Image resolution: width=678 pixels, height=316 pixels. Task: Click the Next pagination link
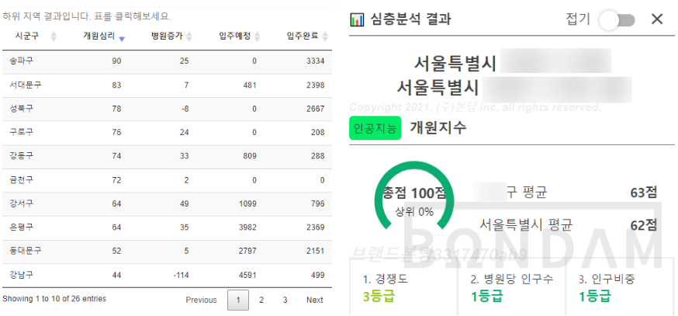(314, 300)
